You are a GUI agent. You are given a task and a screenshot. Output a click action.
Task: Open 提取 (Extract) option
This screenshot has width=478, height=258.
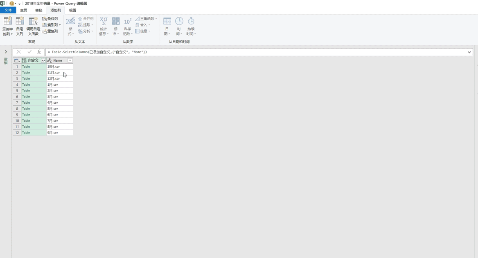coord(86,25)
